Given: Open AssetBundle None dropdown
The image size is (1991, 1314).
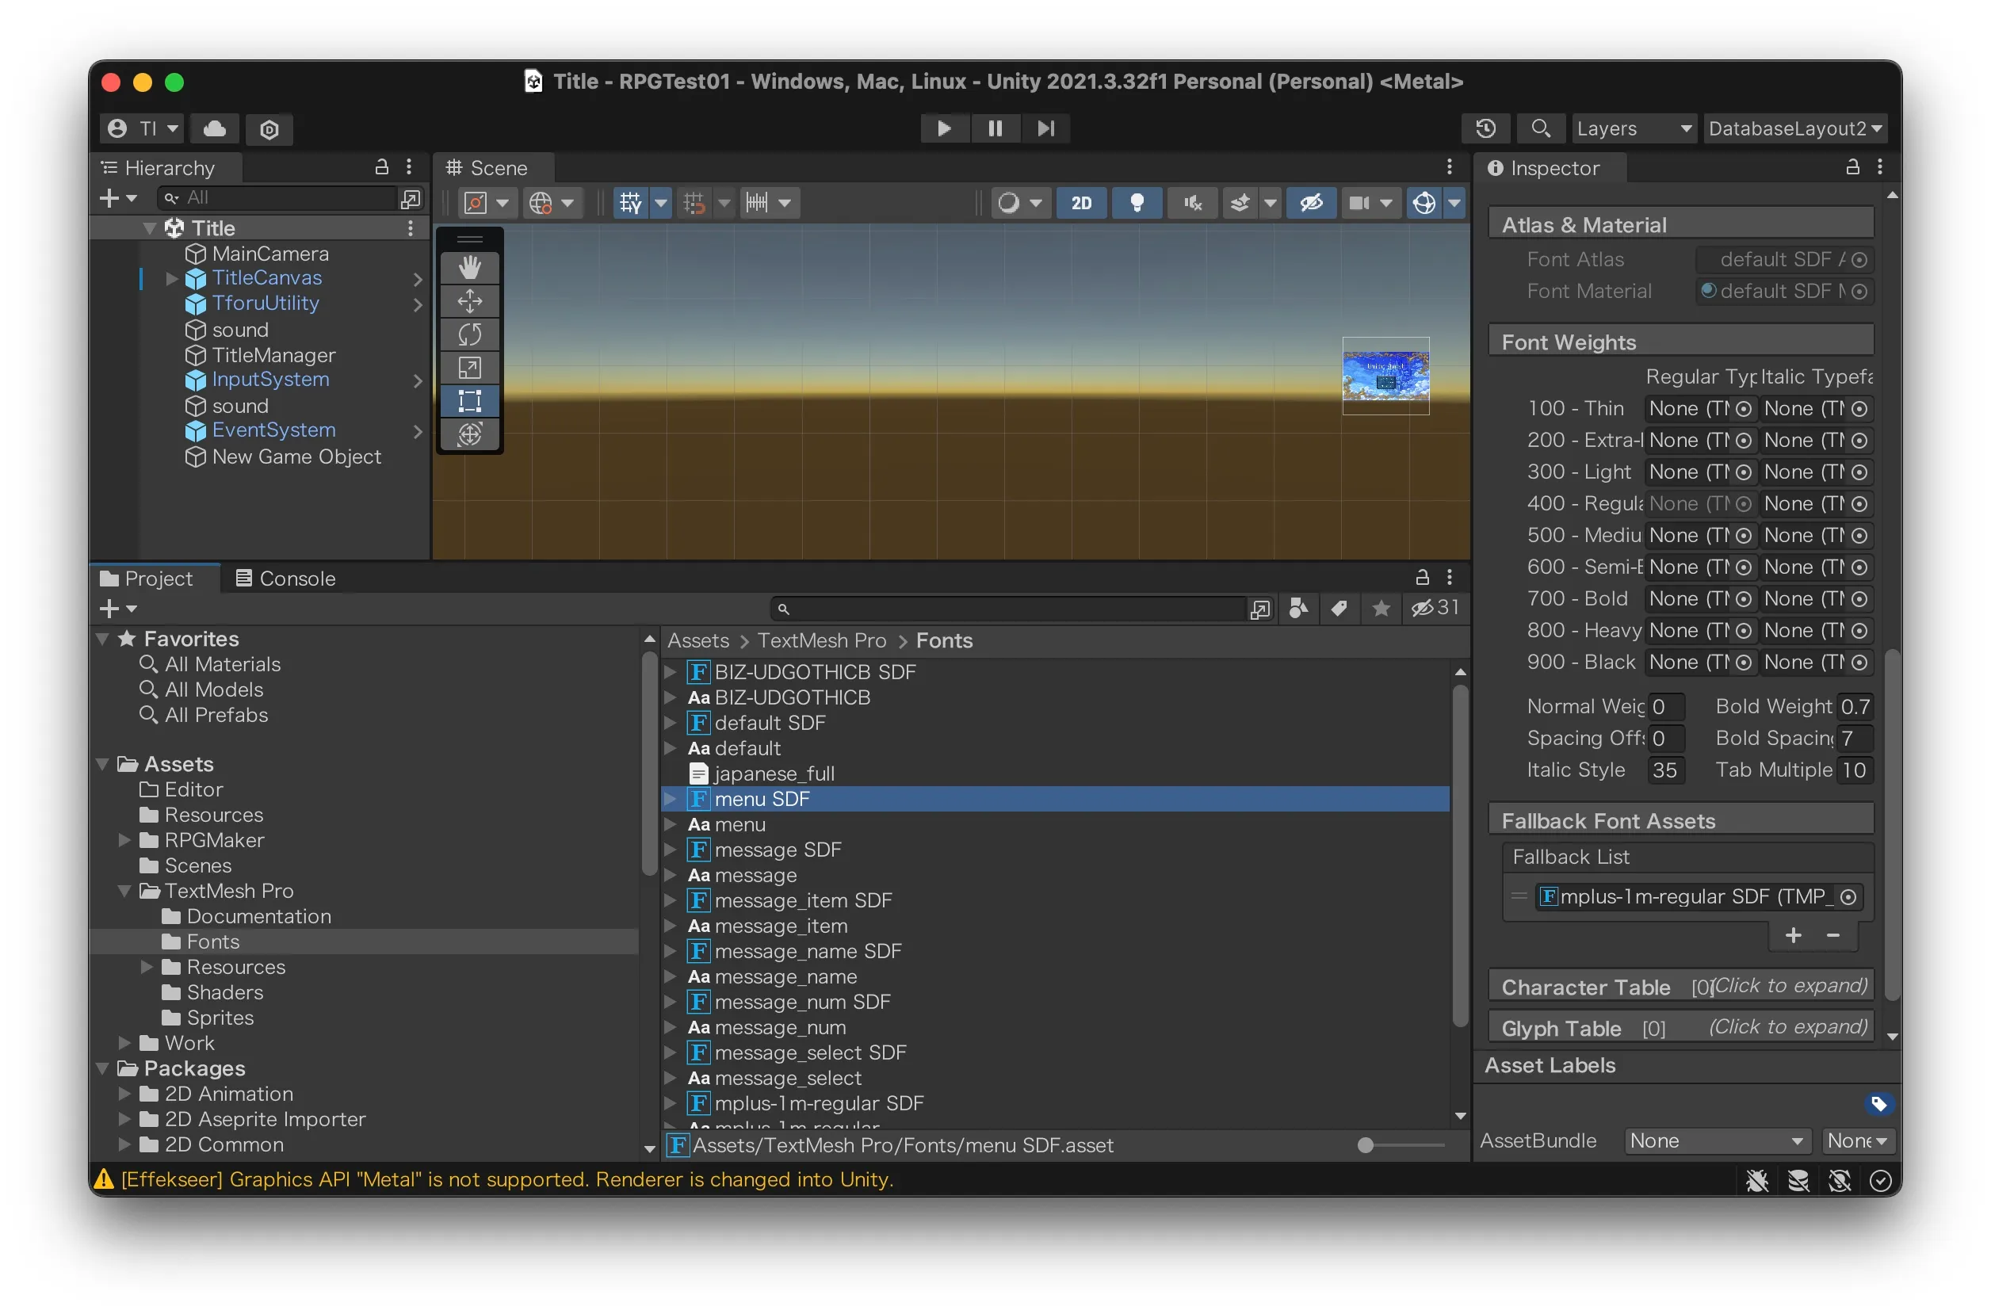Looking at the screenshot, I should click(x=1716, y=1140).
